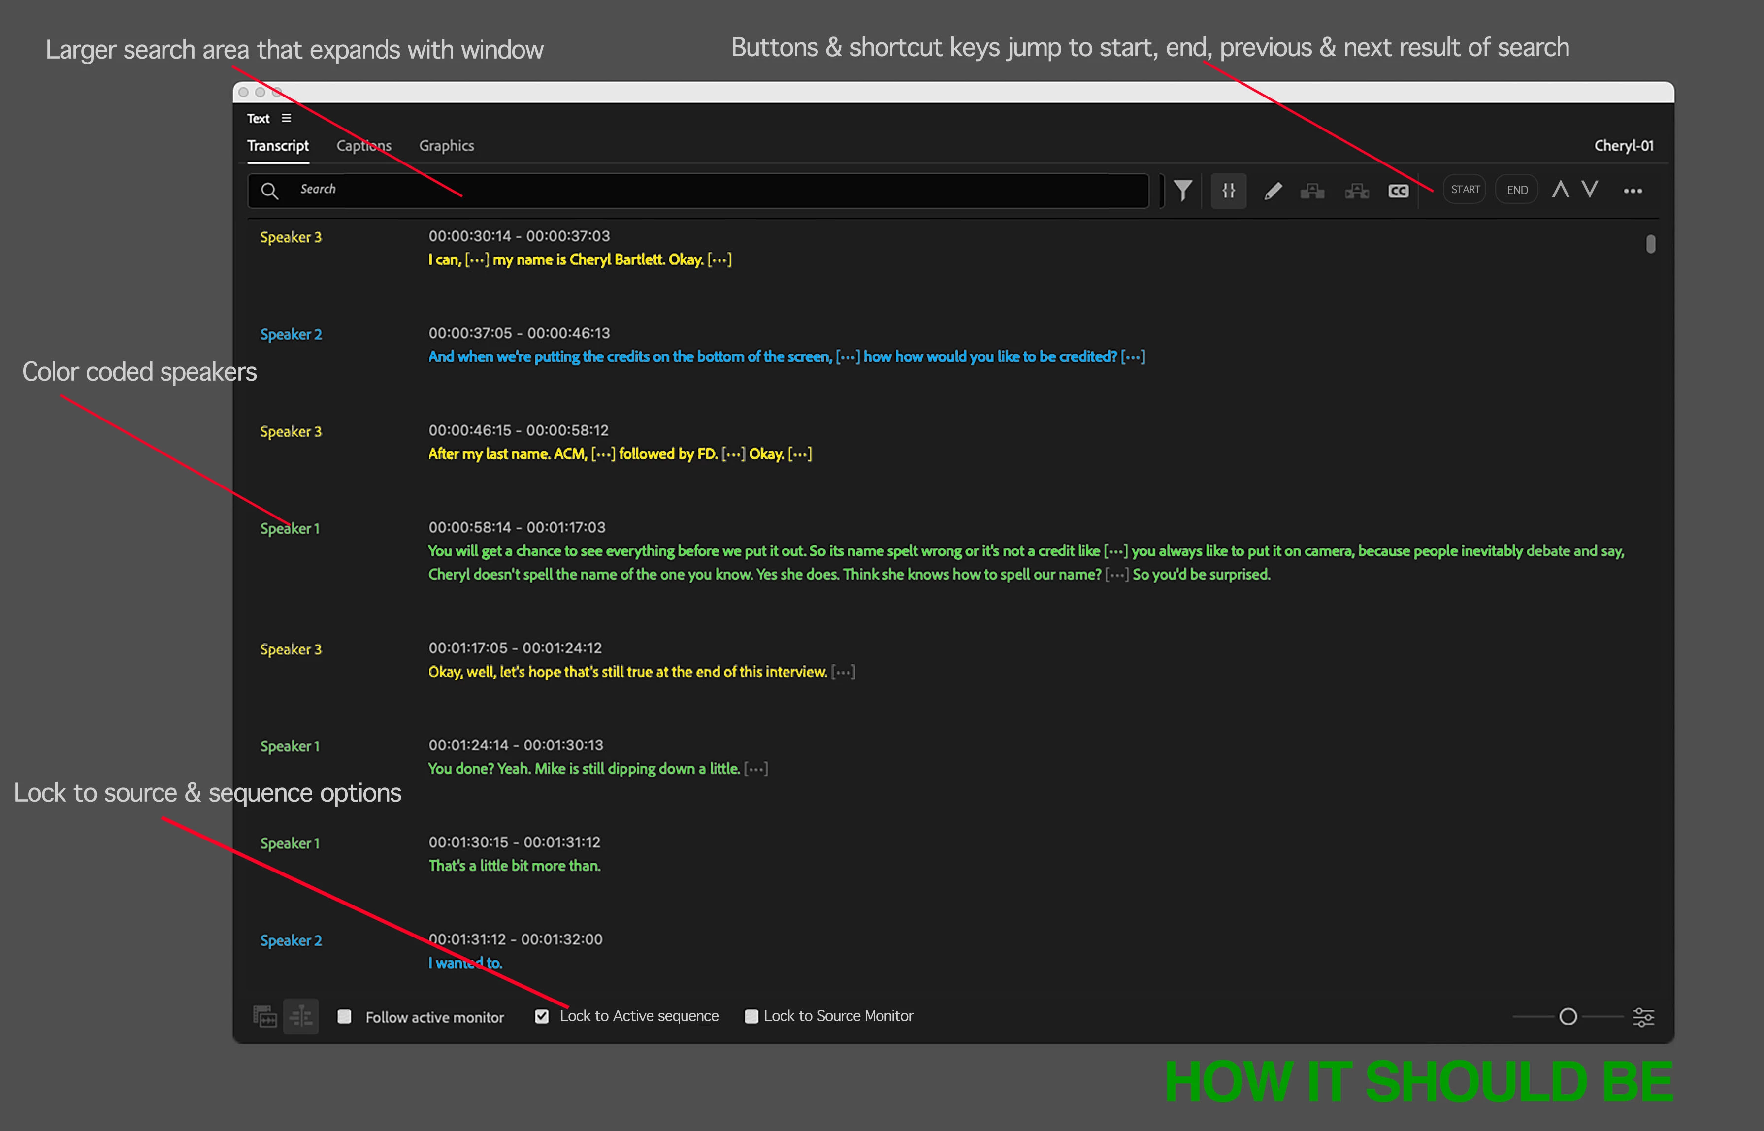1764x1131 pixels.
Task: Toggle the merge segments braces icon
Action: pos(1229,191)
